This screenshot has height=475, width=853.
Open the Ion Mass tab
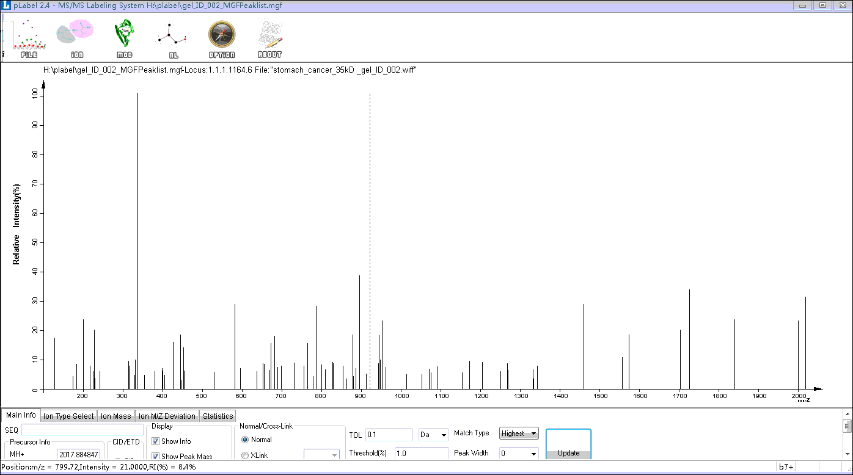click(116, 416)
